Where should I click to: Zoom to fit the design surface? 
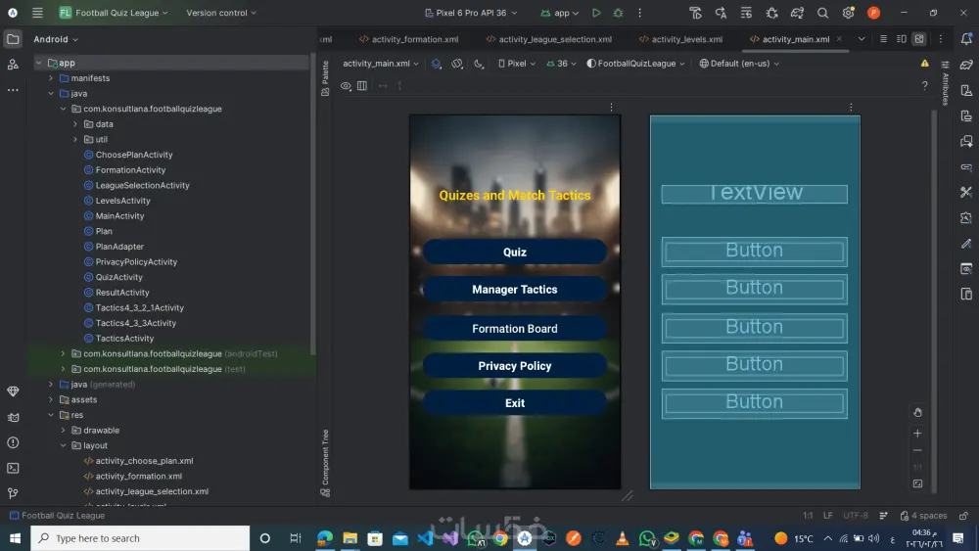(917, 483)
